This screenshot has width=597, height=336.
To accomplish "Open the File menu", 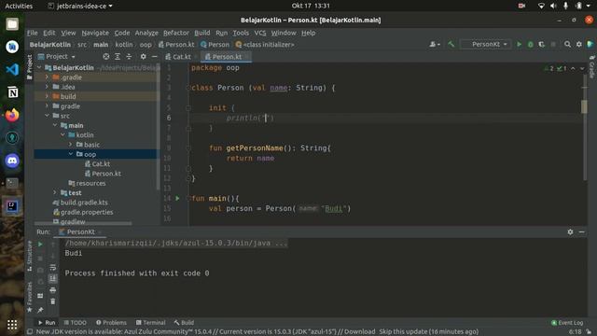I will 33,33.
